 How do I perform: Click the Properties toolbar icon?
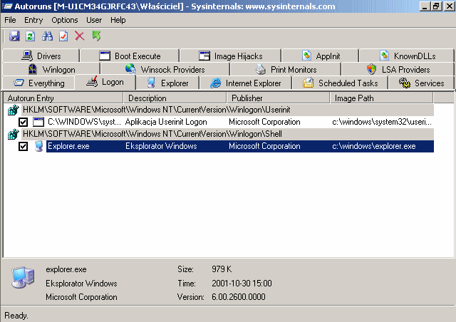click(63, 36)
